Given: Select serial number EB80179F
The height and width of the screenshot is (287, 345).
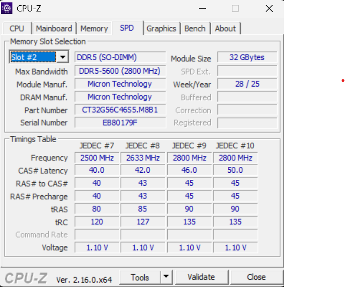Looking at the screenshot, I should 120,122.
